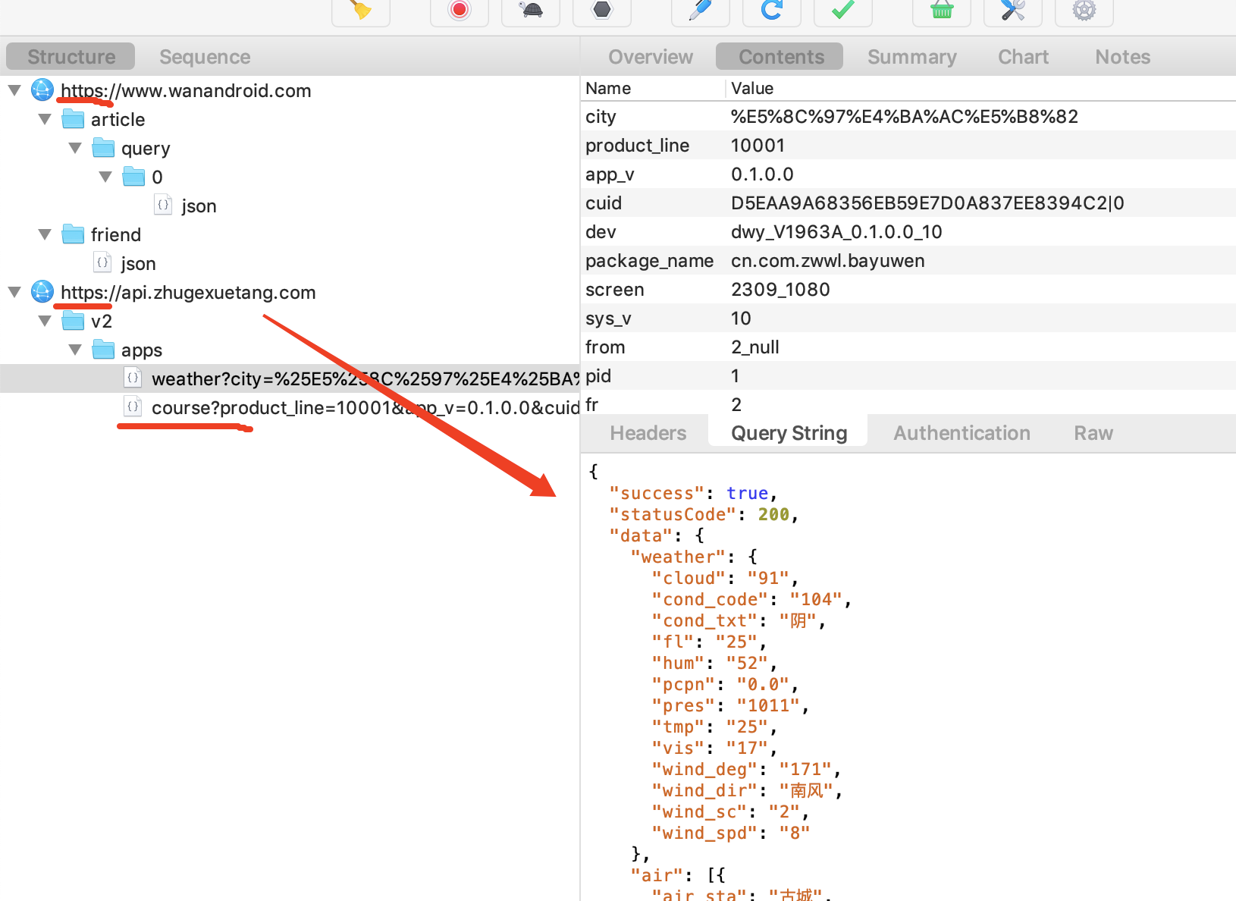Collapse the article folder
This screenshot has height=901, width=1236.
point(45,119)
